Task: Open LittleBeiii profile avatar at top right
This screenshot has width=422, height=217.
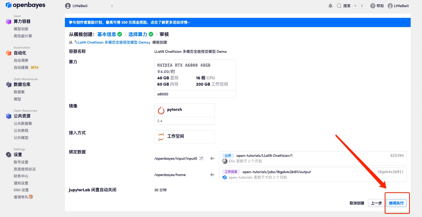Action: [390, 6]
